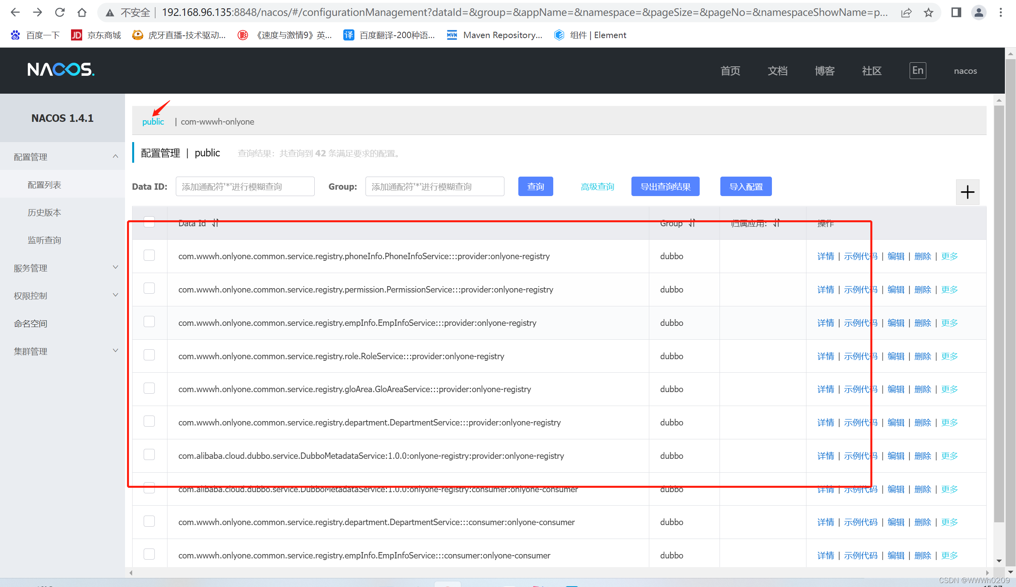Focus the Data ID search field
This screenshot has height=587, width=1016.
244,187
